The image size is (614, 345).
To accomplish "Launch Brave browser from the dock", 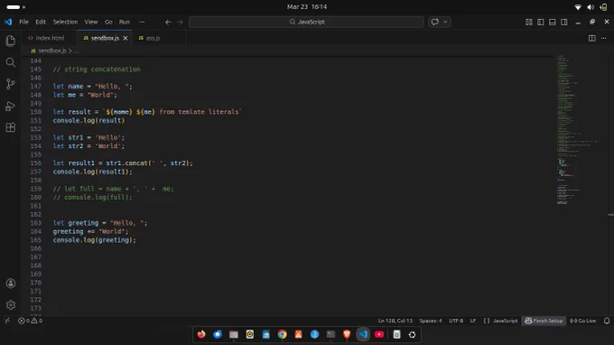I will [x=347, y=334].
